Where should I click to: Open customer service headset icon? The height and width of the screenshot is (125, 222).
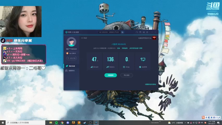click(137, 32)
